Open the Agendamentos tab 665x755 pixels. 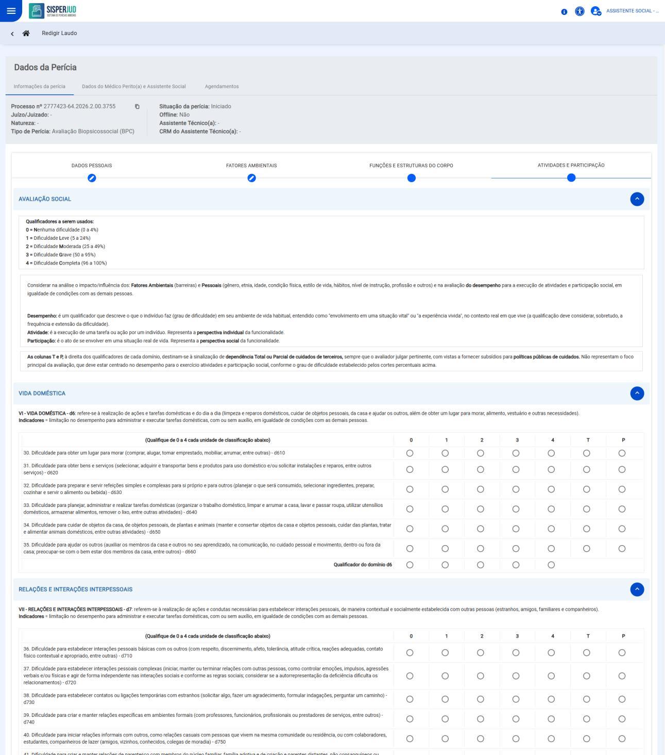tap(221, 87)
